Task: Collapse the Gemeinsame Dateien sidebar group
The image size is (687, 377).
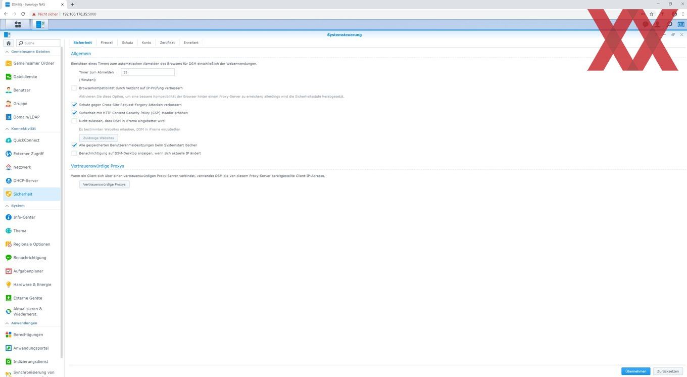Action: tap(7, 52)
